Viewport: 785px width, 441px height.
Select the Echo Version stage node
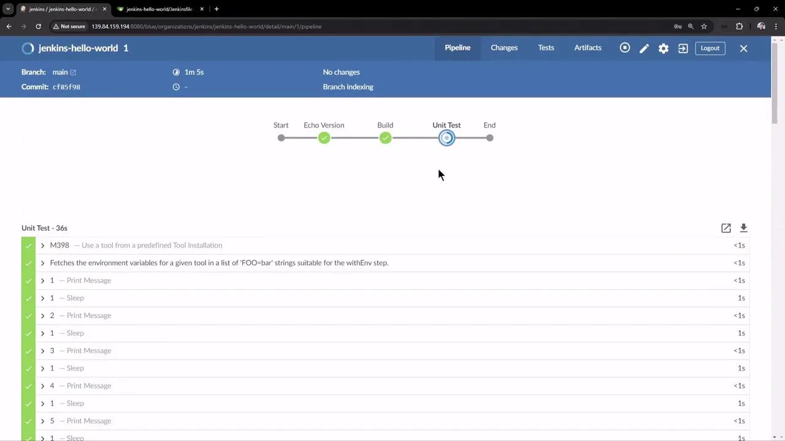tap(324, 138)
